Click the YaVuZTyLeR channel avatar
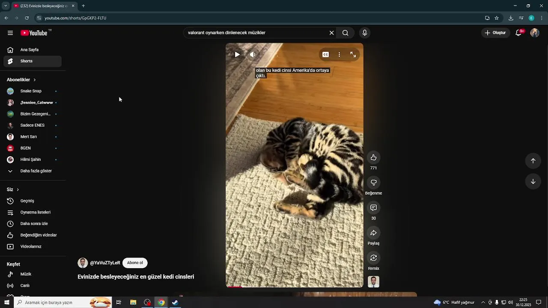This screenshot has height=308, width=548. click(x=83, y=263)
